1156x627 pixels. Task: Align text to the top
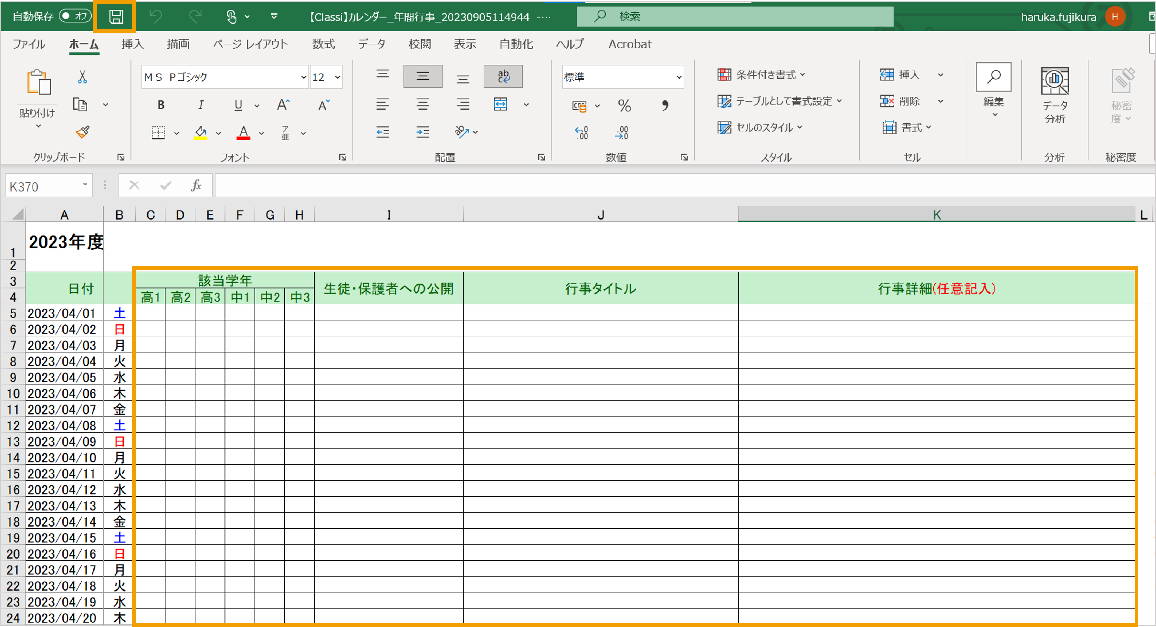pyautogui.click(x=382, y=74)
